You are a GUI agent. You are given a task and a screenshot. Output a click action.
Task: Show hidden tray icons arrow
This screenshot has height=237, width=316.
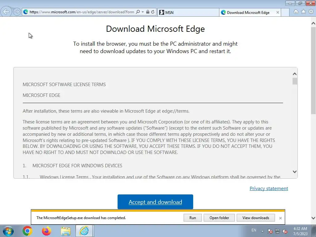coord(262,231)
